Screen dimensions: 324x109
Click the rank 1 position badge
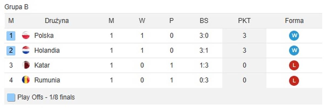coord(11,36)
